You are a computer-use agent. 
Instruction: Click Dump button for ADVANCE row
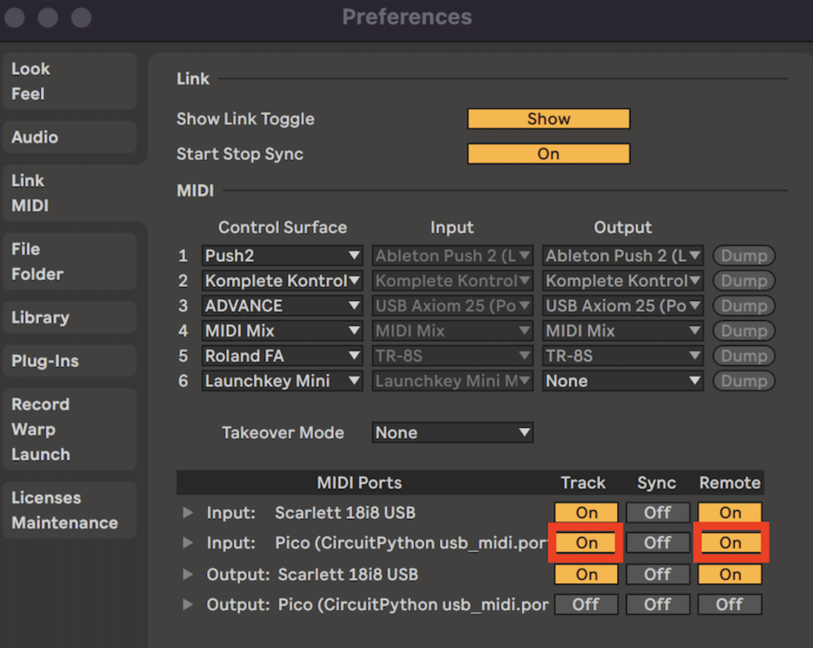click(744, 306)
